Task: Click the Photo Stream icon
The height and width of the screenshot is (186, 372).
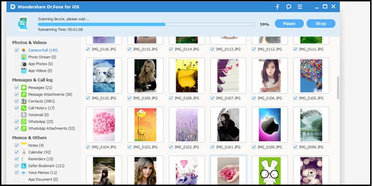Action: pos(24,57)
